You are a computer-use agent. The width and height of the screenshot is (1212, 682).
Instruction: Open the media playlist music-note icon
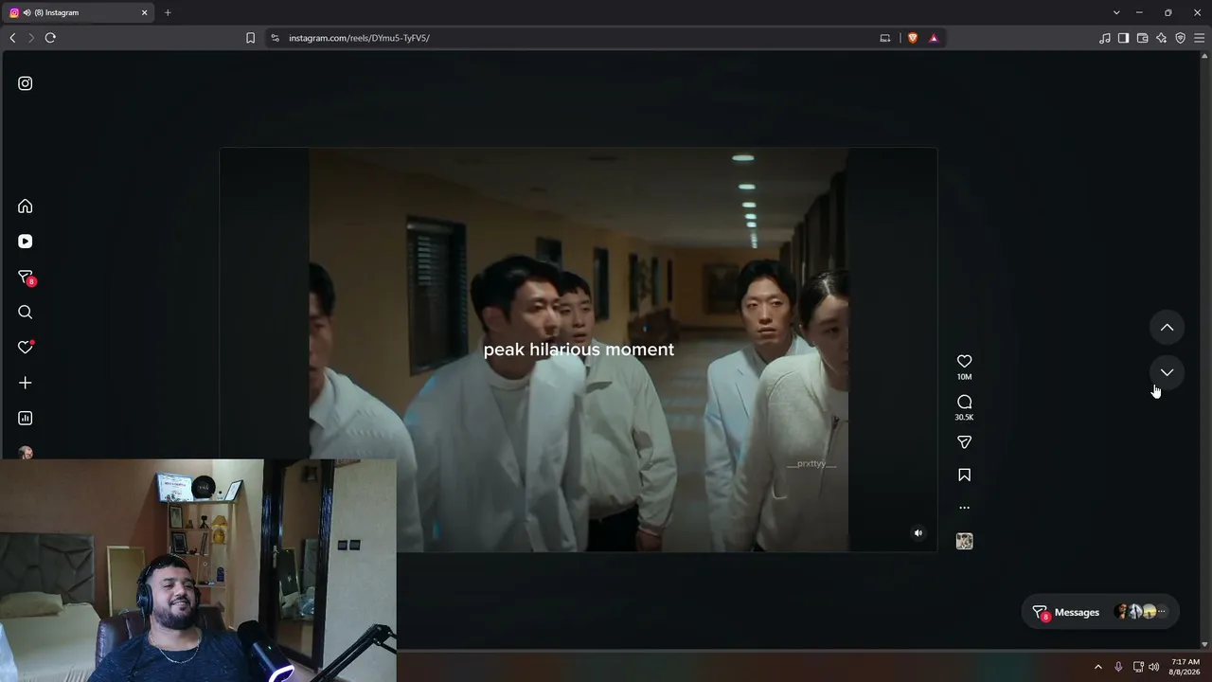click(1105, 38)
